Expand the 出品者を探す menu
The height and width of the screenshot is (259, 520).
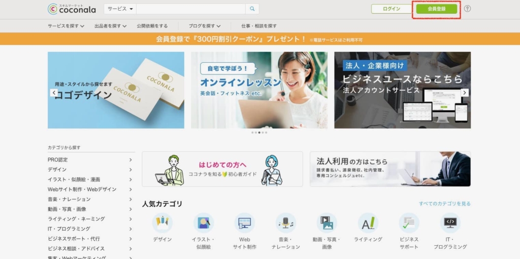click(x=110, y=26)
